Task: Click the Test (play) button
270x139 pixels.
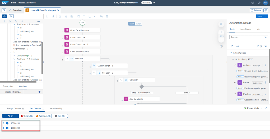Action: click(11, 16)
